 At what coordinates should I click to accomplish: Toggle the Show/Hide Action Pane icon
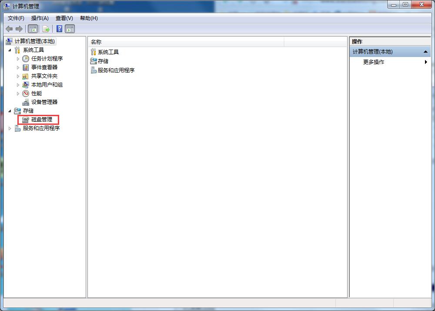click(70, 29)
